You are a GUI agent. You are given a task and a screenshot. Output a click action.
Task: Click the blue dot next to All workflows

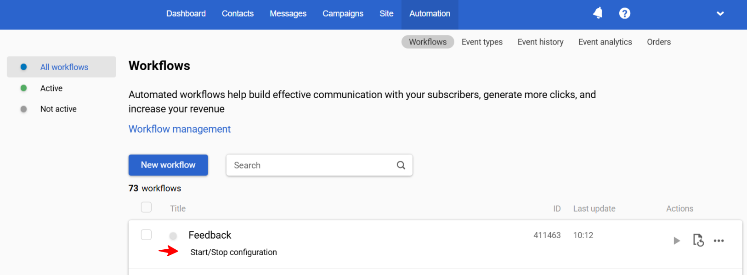click(x=24, y=67)
